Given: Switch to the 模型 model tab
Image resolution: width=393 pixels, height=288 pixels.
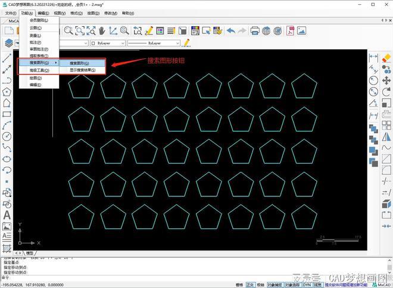Looking at the screenshot, I should [x=30, y=253].
